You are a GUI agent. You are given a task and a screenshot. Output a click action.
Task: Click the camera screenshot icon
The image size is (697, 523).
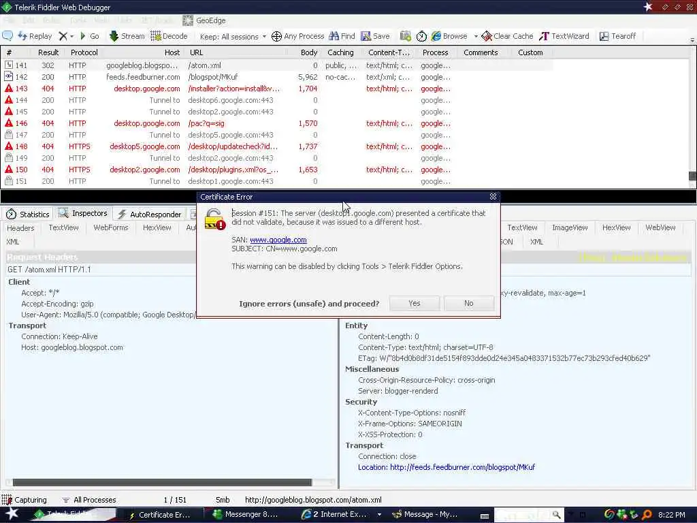[405, 36]
